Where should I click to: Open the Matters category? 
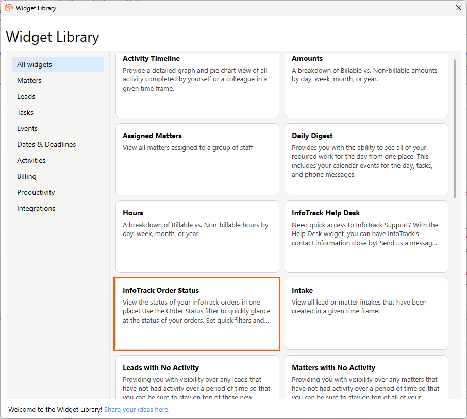pyautogui.click(x=29, y=80)
